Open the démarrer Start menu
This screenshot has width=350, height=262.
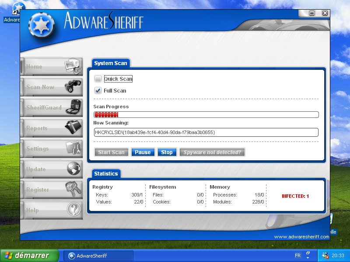tap(29, 255)
